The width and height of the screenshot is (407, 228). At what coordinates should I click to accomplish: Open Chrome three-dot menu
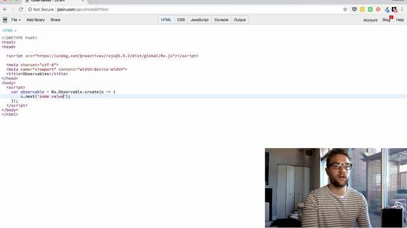[402, 9]
